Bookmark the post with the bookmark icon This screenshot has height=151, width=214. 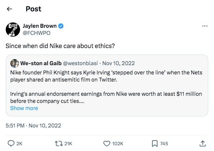(x=155, y=144)
